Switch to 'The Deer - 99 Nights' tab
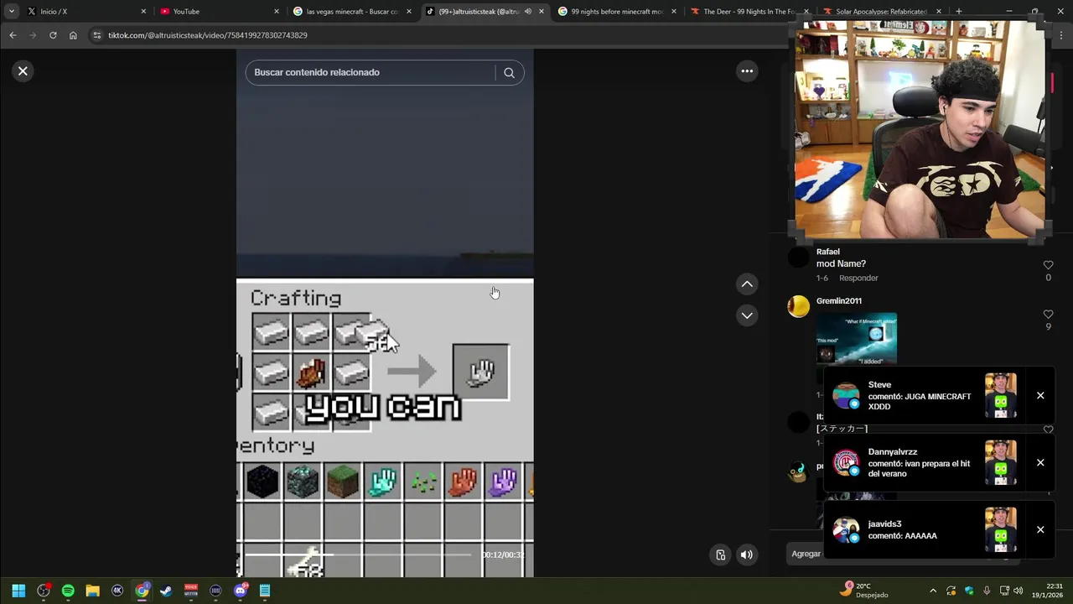1073x604 pixels. click(749, 12)
